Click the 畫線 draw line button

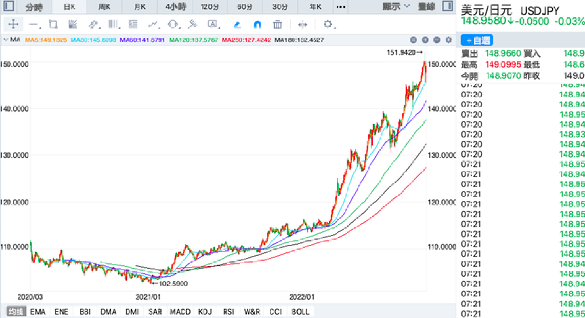426,6
